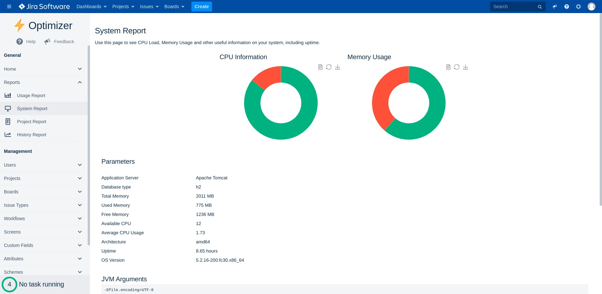Click the Optimizer lightning bolt logo
602x294 pixels.
[x=19, y=25]
